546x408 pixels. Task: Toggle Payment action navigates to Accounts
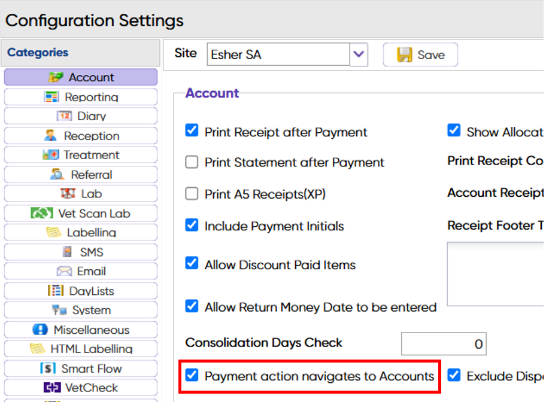pyautogui.click(x=192, y=376)
